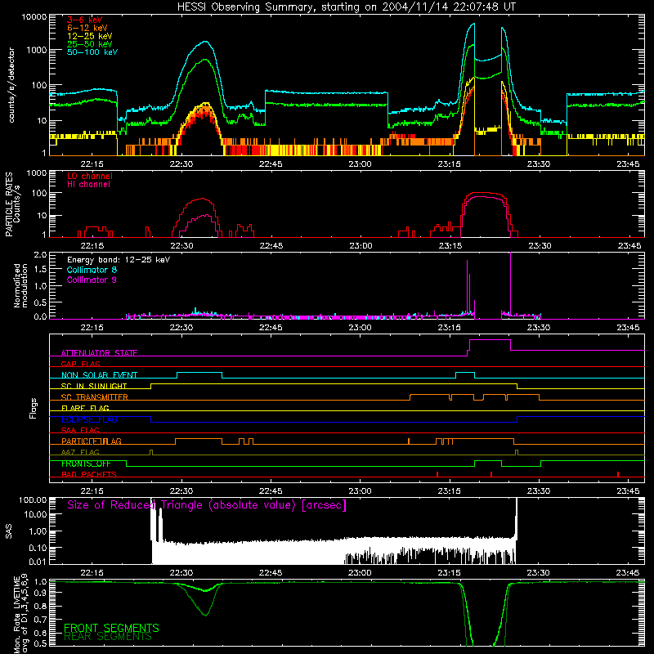654x654 pixels.
Task: Click the SAA_FLAG label
Action: [80, 430]
